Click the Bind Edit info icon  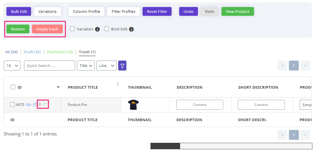pos(131,29)
